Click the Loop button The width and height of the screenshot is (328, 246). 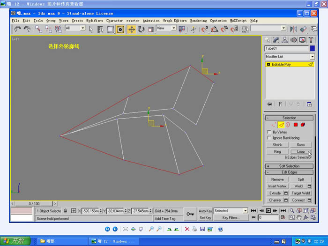301,152
